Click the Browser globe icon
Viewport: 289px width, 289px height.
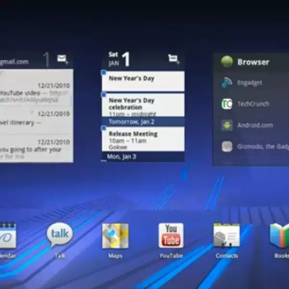pyautogui.click(x=227, y=61)
